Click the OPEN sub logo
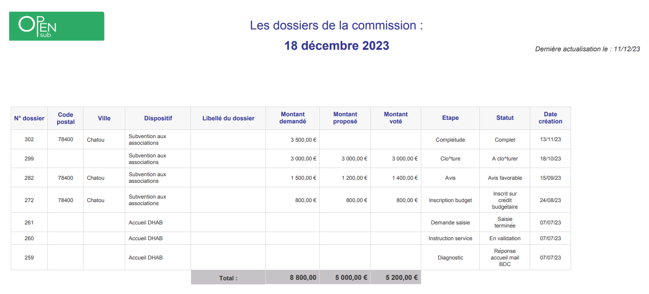The width and height of the screenshot is (649, 294). tap(57, 26)
